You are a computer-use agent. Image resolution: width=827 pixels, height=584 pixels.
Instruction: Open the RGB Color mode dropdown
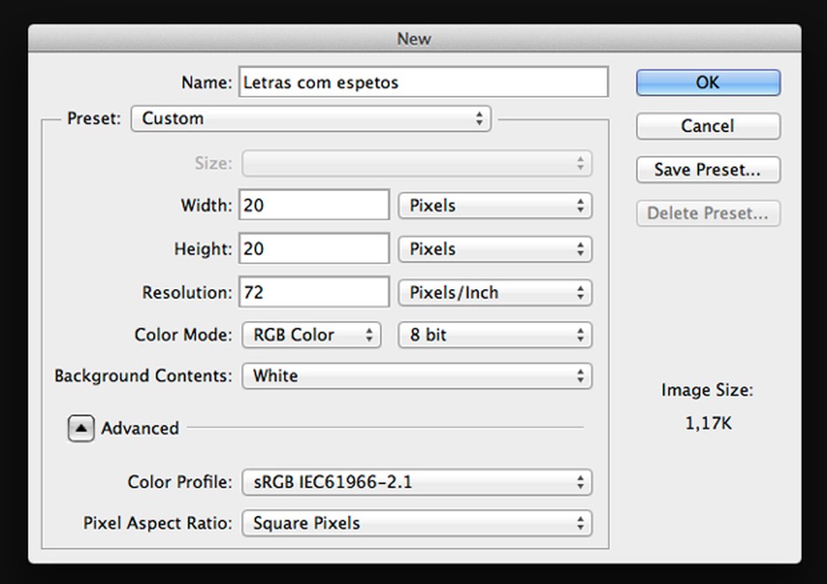pyautogui.click(x=312, y=335)
